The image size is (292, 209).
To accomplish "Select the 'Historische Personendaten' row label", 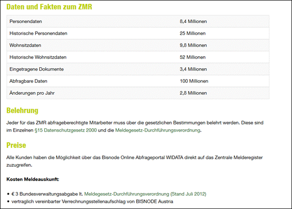I will (x=38, y=34).
